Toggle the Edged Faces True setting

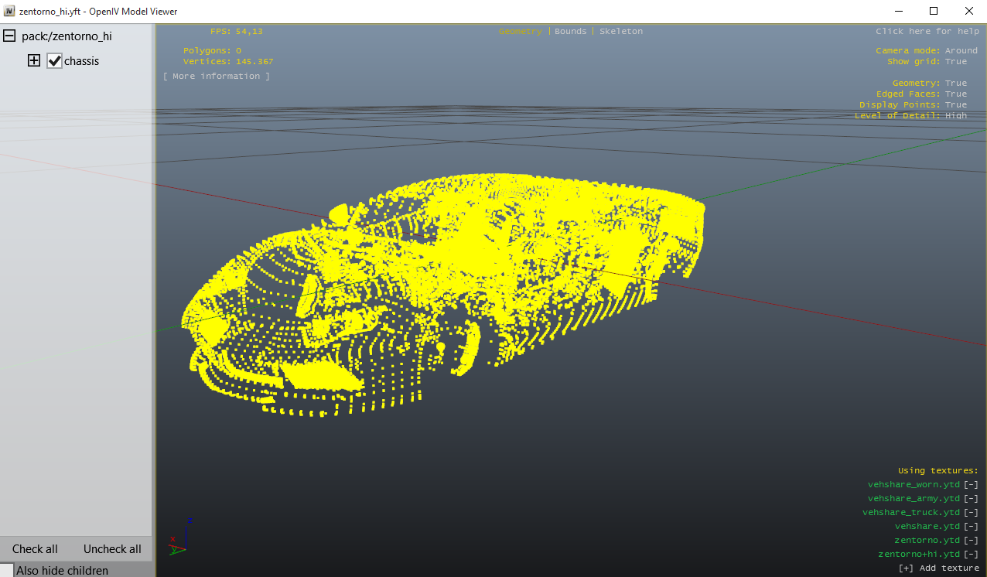point(955,94)
